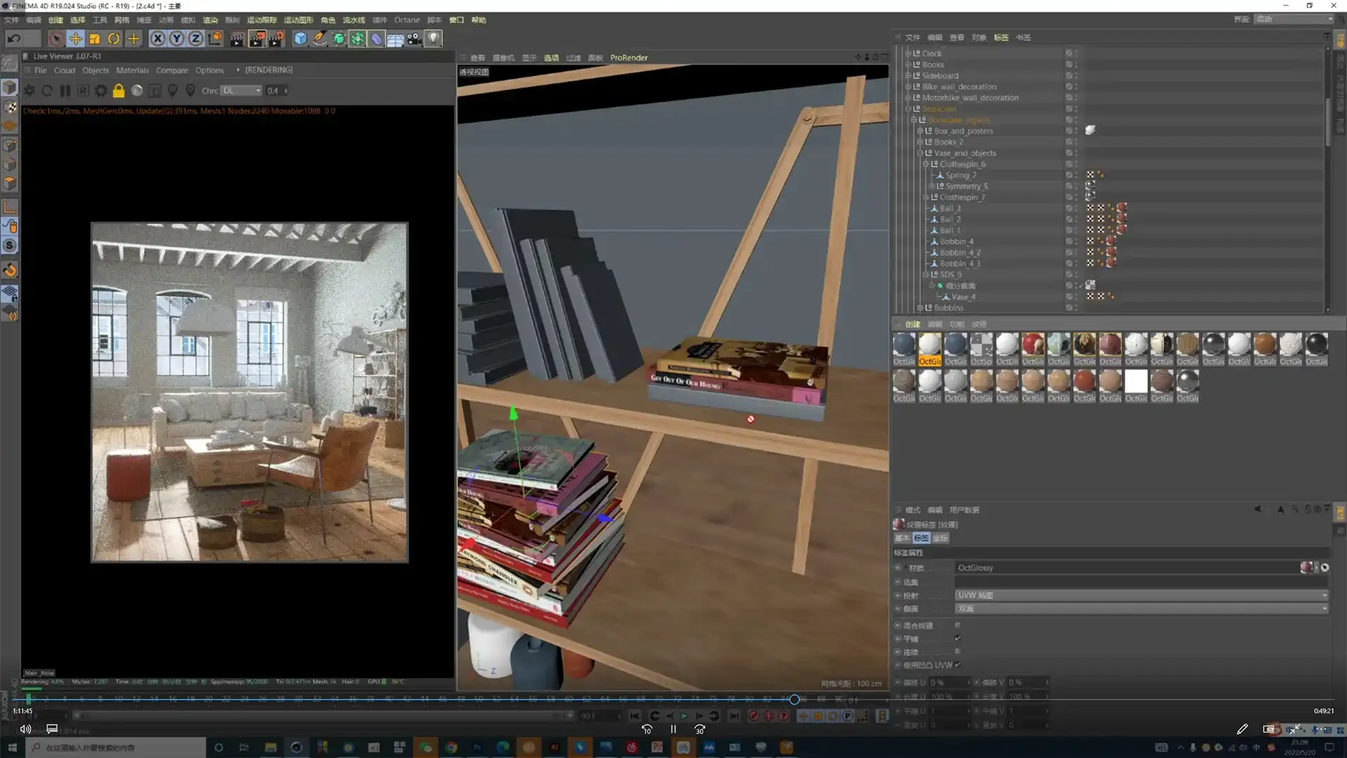Toggle the 平铺 tile checkbox
The image size is (1347, 758).
tap(958, 639)
